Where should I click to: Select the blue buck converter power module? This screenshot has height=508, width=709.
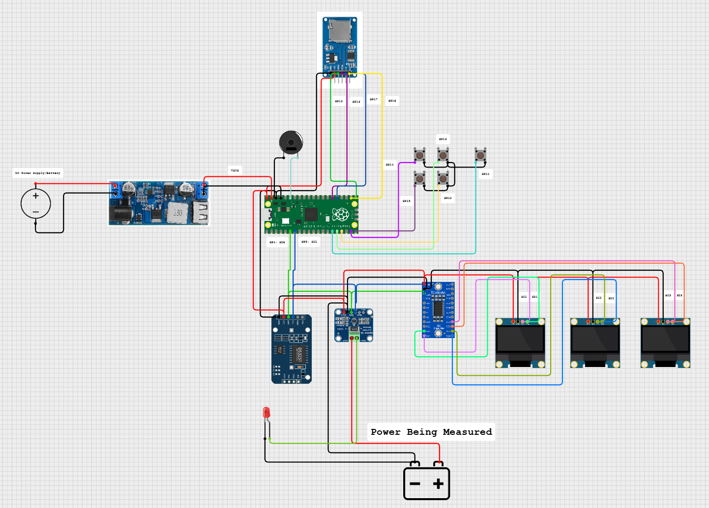tap(158, 203)
